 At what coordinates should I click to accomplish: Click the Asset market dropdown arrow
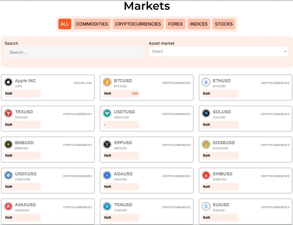click(x=285, y=52)
